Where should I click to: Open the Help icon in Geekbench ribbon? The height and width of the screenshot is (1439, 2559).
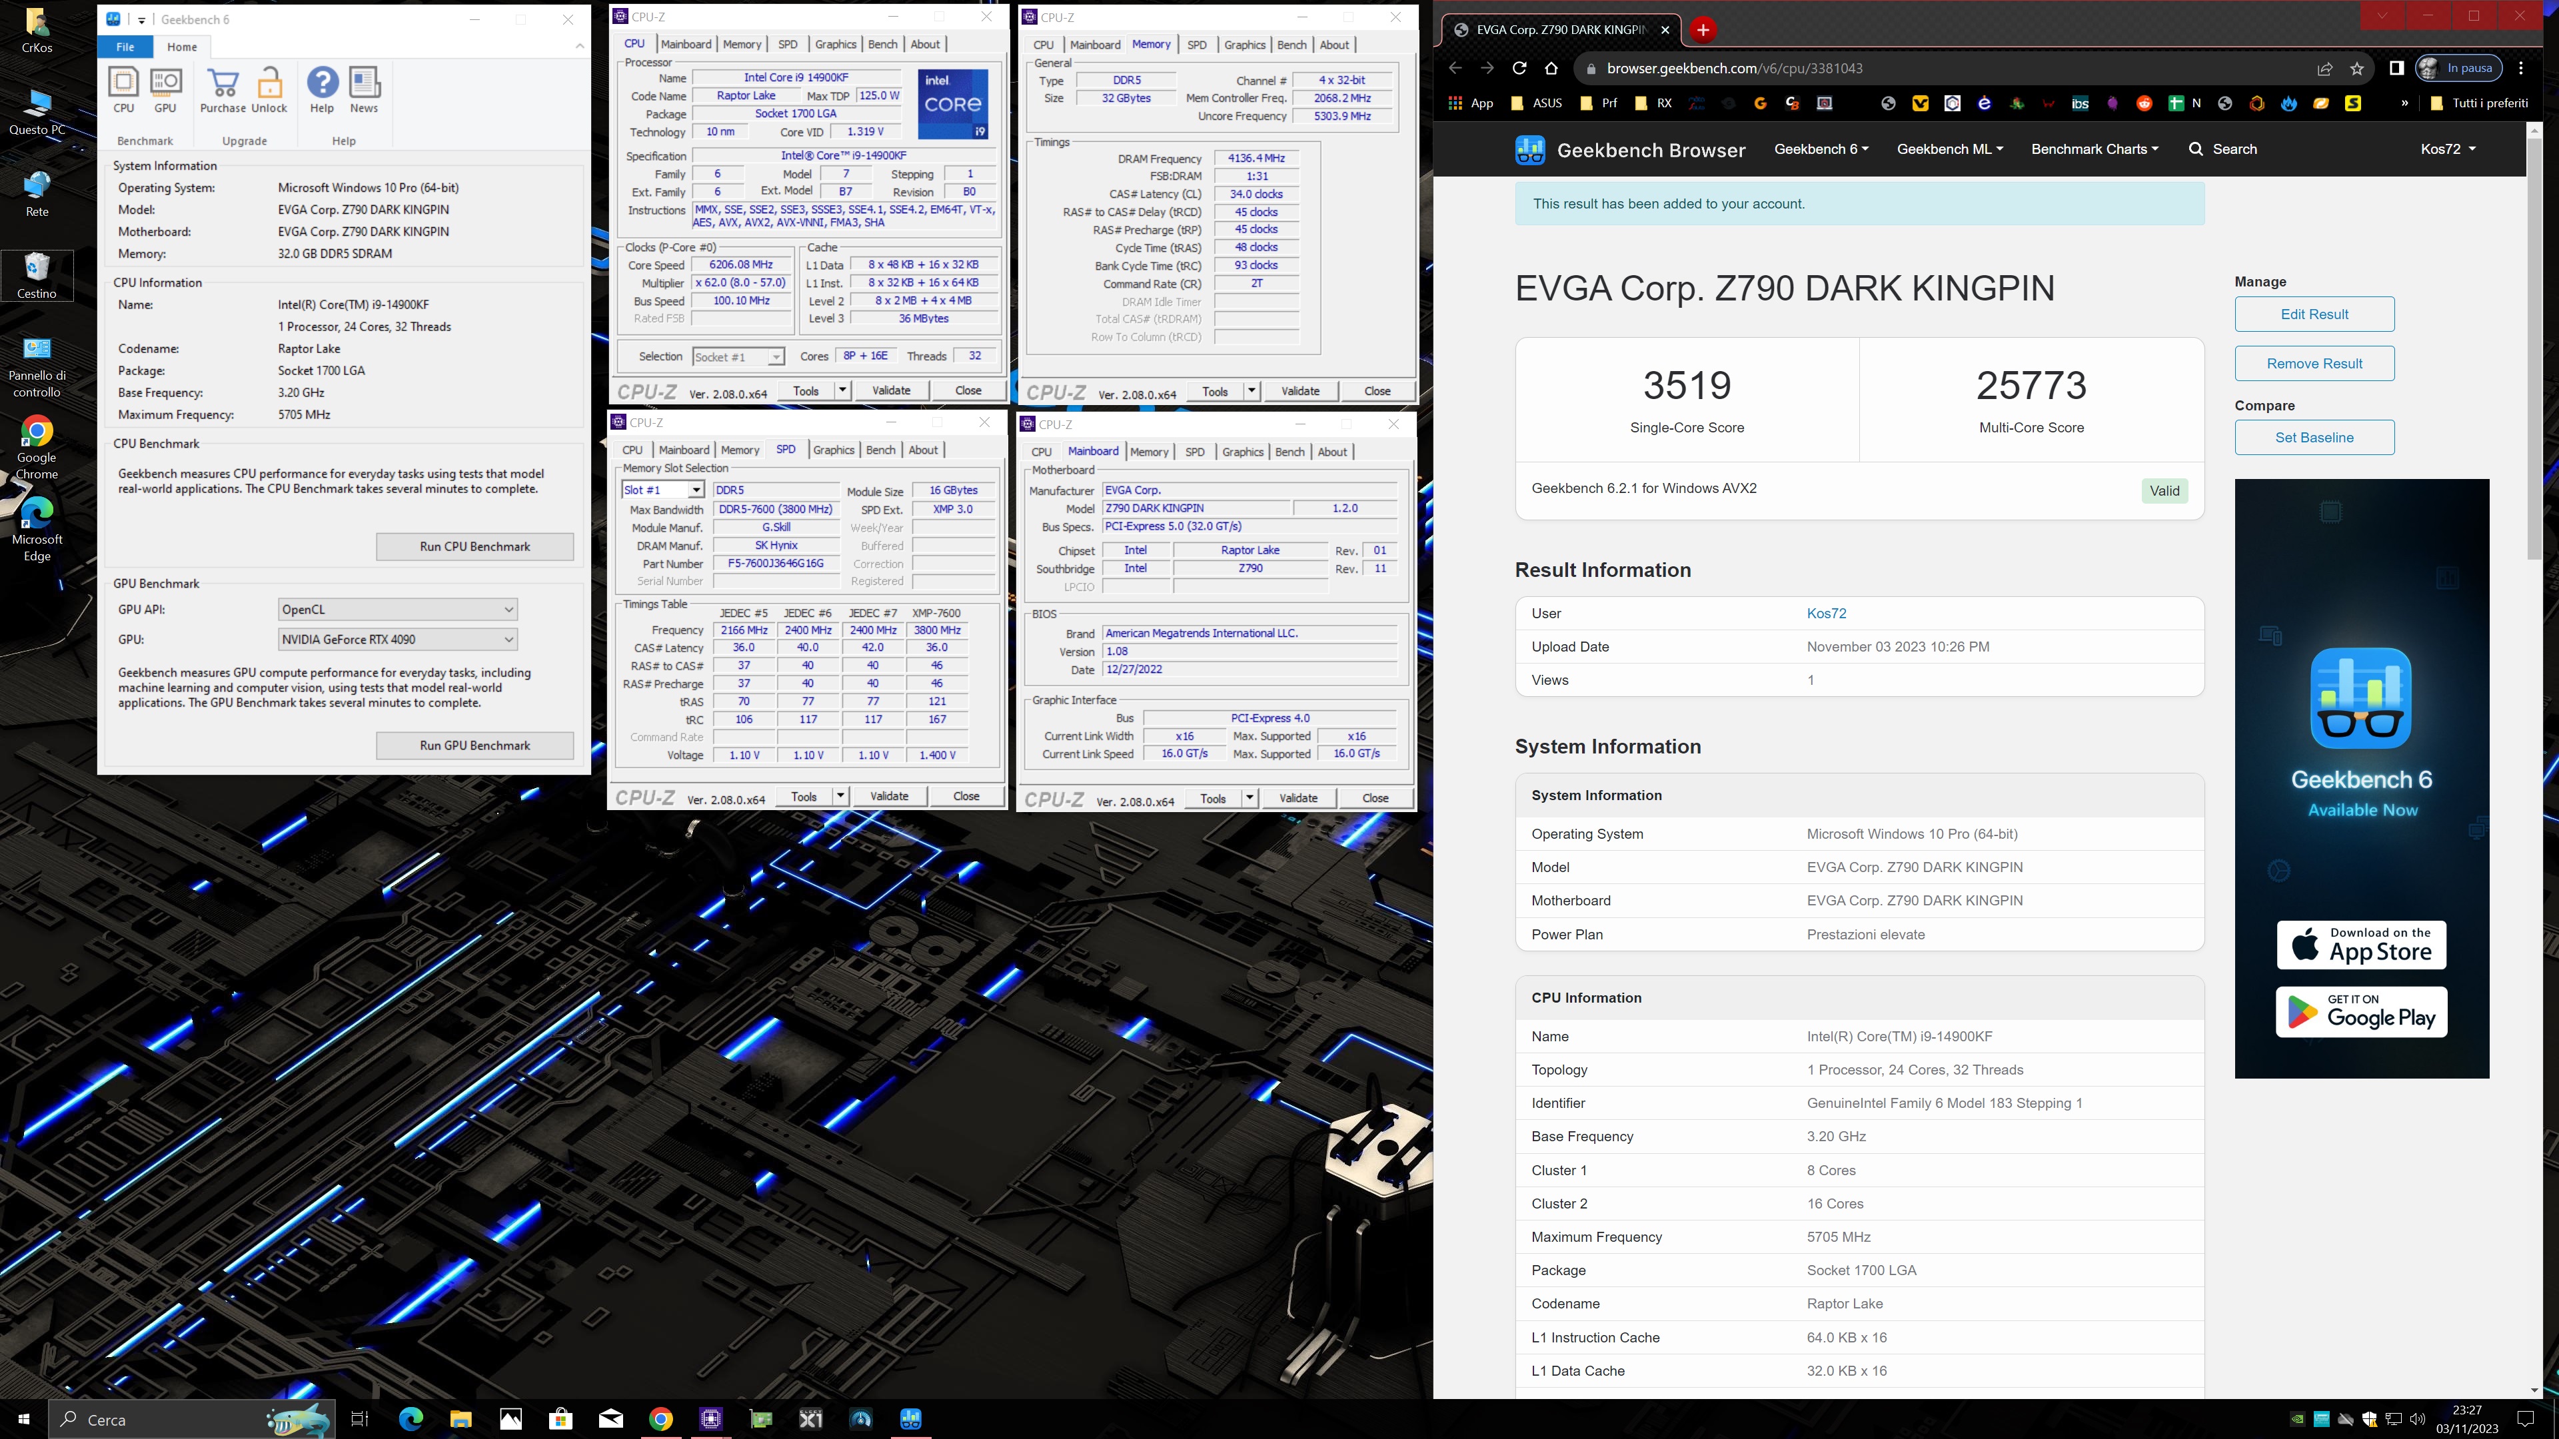[x=322, y=91]
